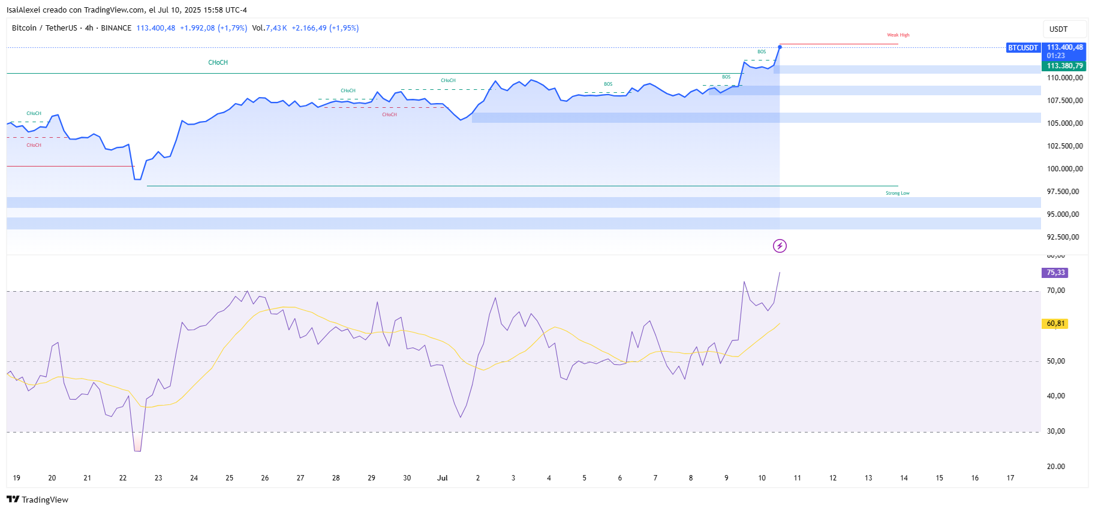Click the yellow 60,81 moving average tag
The height and width of the screenshot is (511, 1095).
[1055, 323]
